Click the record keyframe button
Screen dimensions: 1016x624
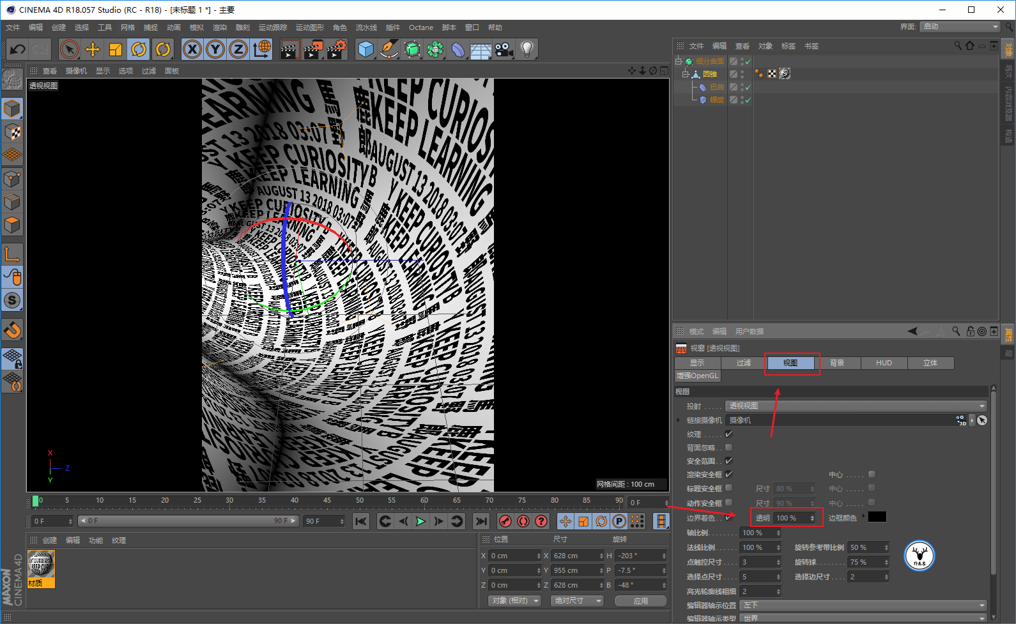[x=505, y=521]
